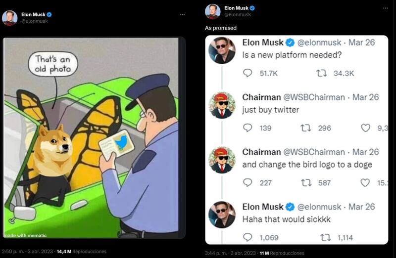Click the retweet icon showing 1,114
The image size is (396, 258).
click(325, 238)
